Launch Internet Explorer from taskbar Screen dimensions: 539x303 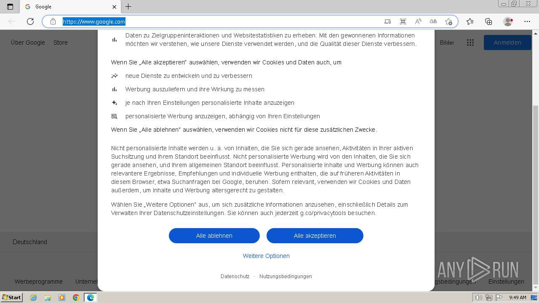[34, 298]
